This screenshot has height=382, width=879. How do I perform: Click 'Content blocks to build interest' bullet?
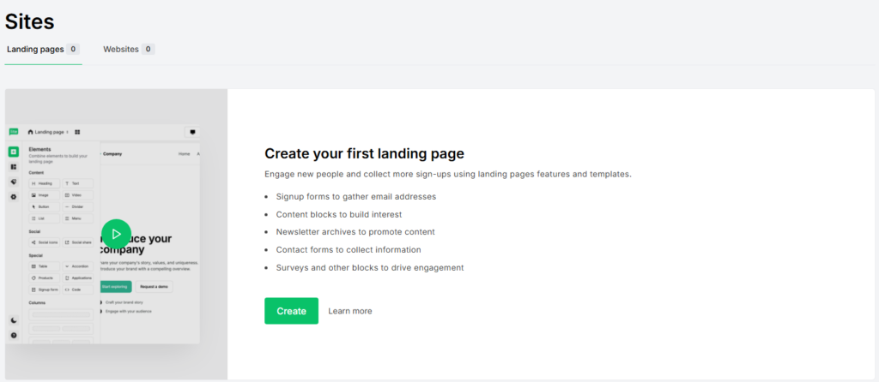[x=339, y=215]
